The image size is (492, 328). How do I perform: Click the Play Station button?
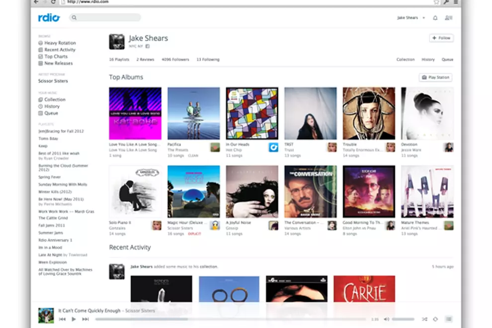pyautogui.click(x=435, y=78)
